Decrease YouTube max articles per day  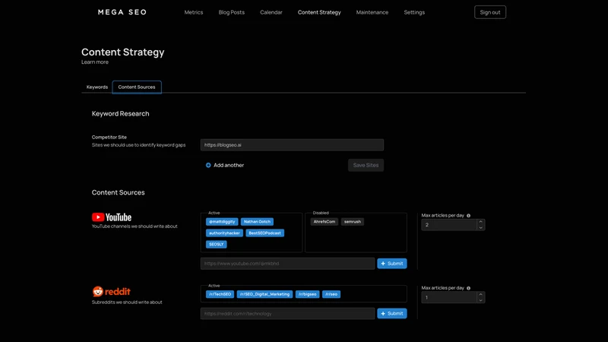[481, 227]
